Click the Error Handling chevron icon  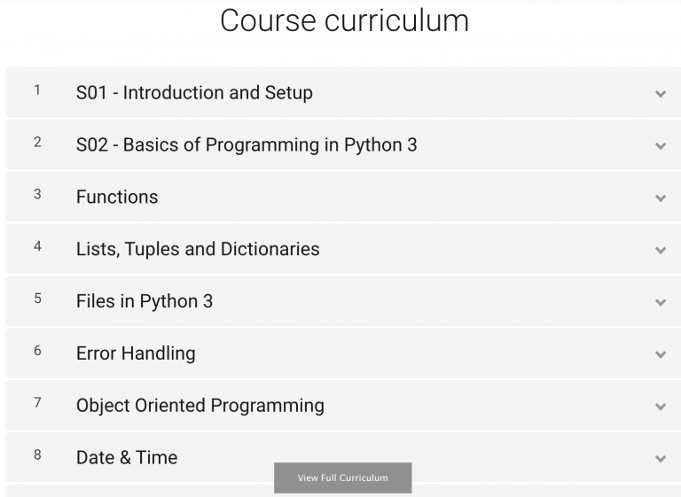(661, 354)
